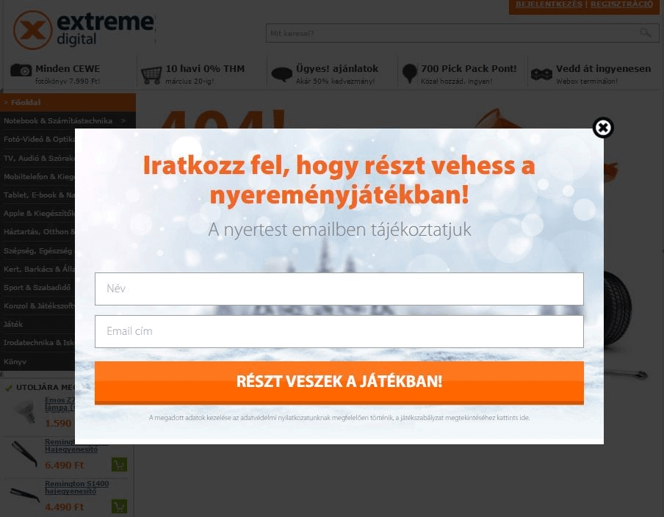Open the BEJELENTKEZÉS login link
This screenshot has height=517, width=664.
coord(549,4)
